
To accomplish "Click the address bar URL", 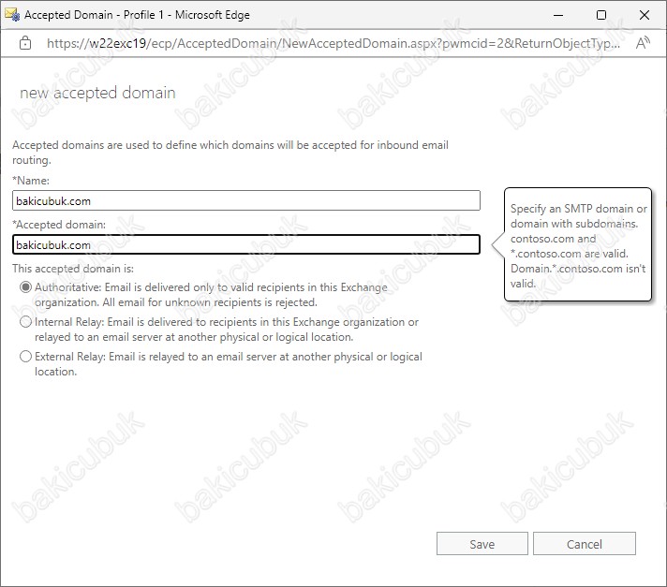I will (x=333, y=43).
